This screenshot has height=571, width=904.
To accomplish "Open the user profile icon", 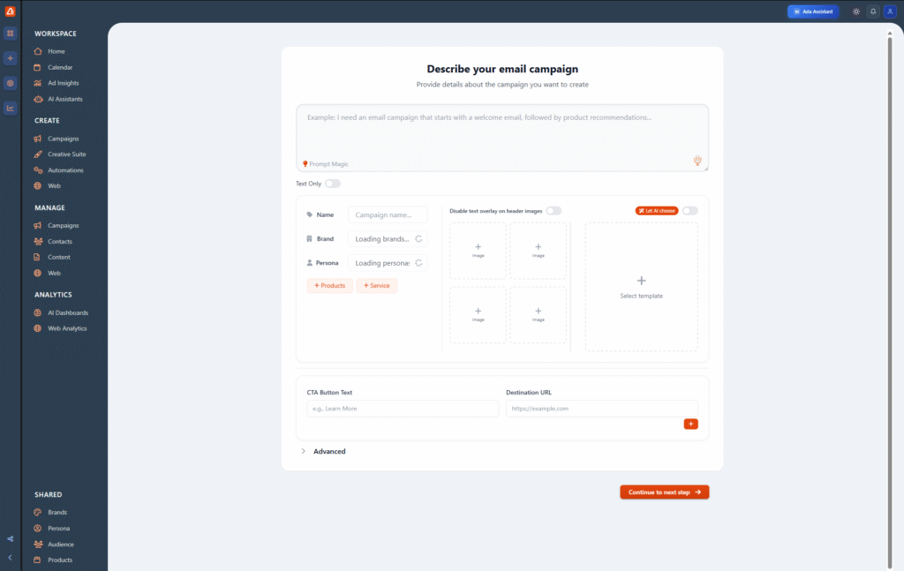I will 890,11.
